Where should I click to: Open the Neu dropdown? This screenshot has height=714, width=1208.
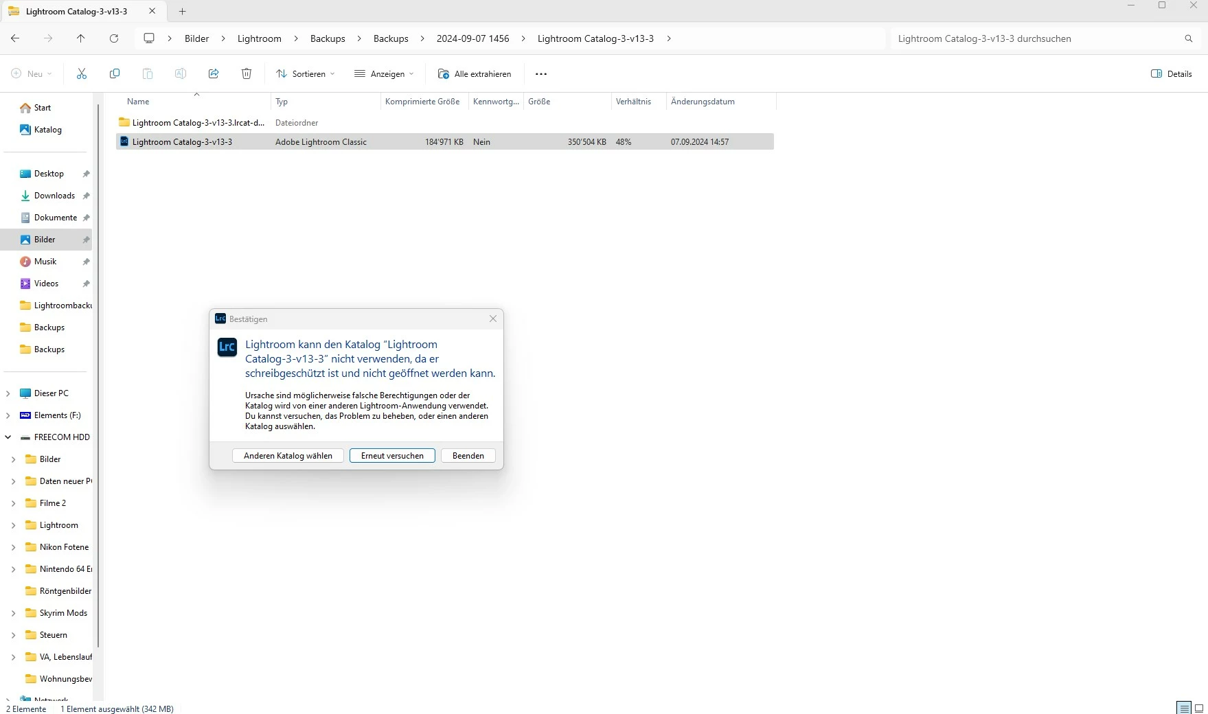(32, 73)
